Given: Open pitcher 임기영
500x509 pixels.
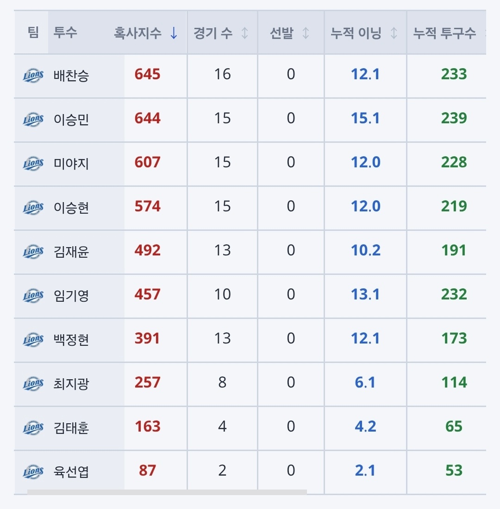Looking at the screenshot, I should point(71,295).
